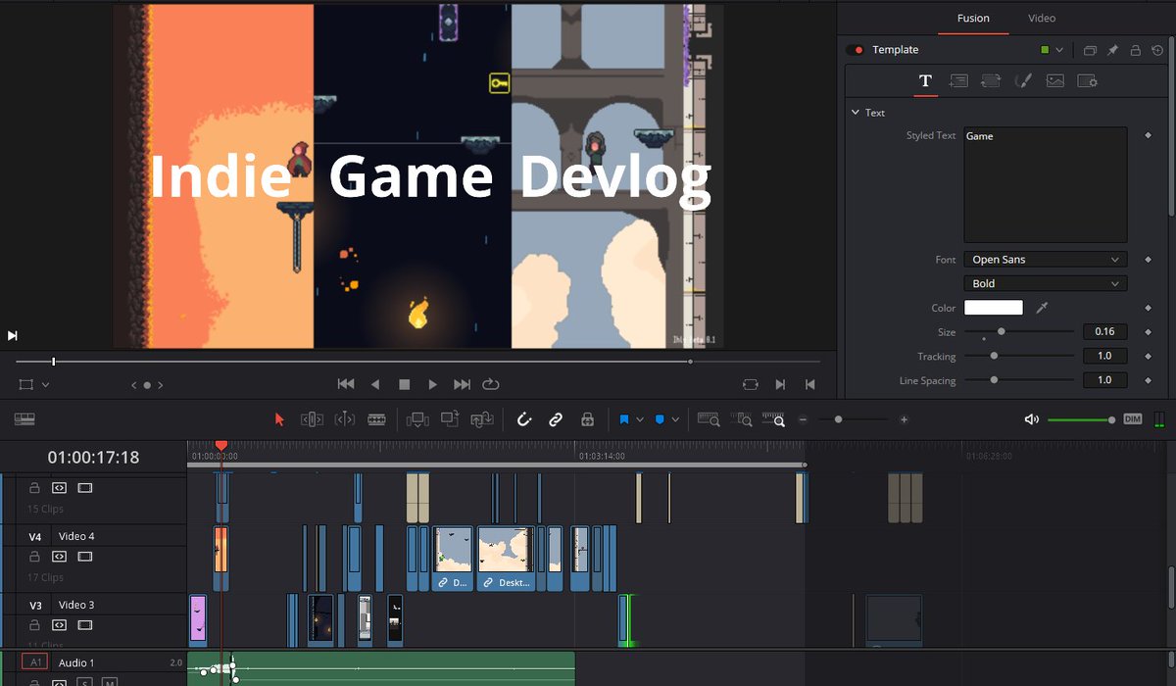Image resolution: width=1176 pixels, height=686 pixels.
Task: Switch to the Fusion inspector tab
Action: 973,18
